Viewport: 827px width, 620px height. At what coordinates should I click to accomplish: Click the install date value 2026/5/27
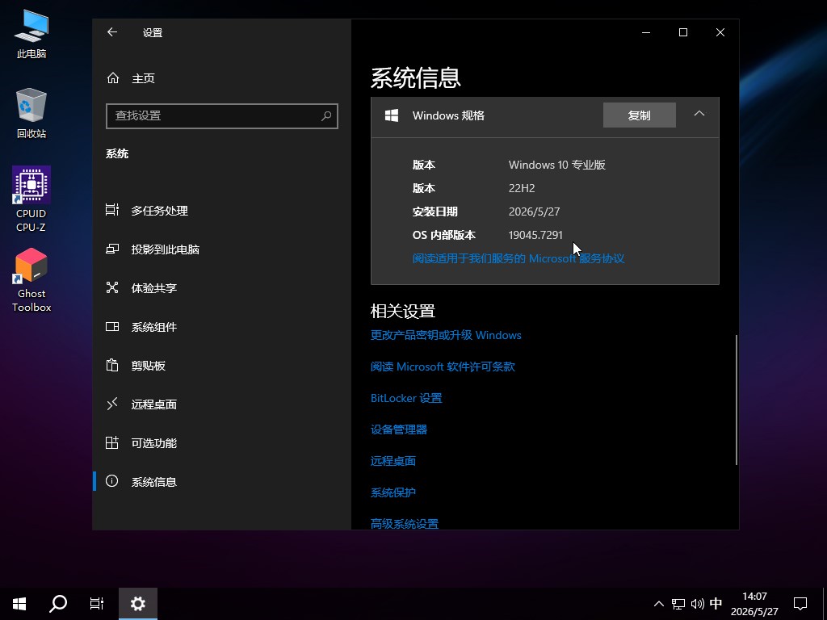(534, 212)
